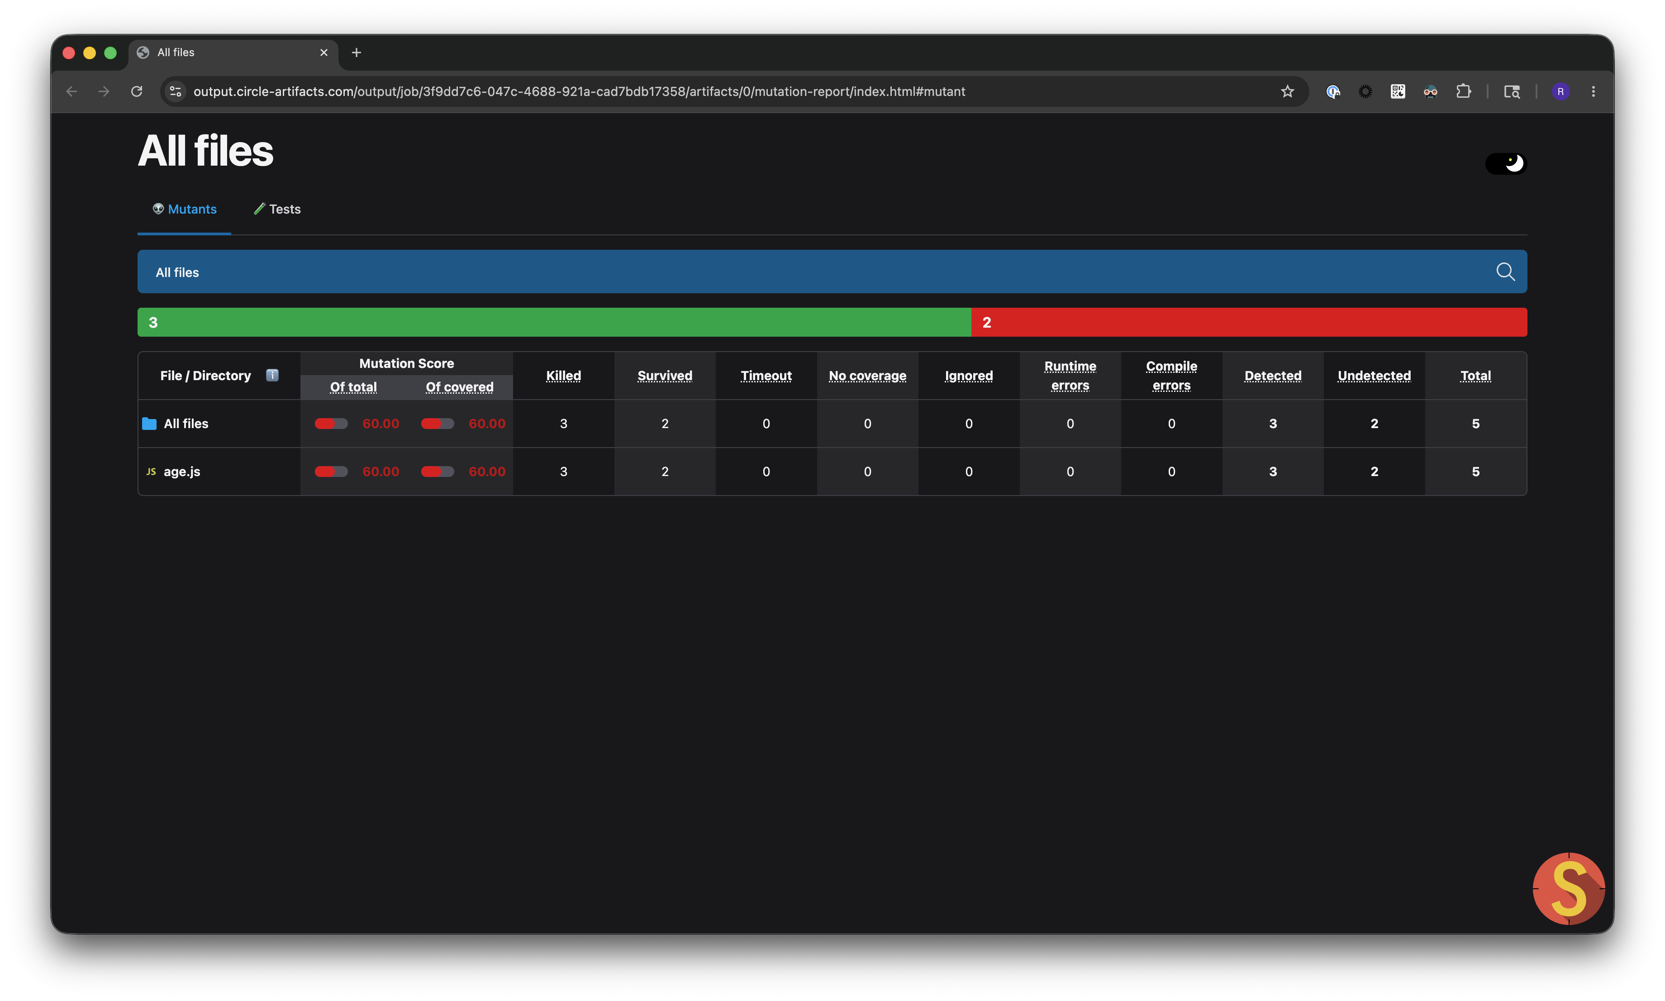Close the All files browser tab
The width and height of the screenshot is (1665, 1001).
[323, 52]
